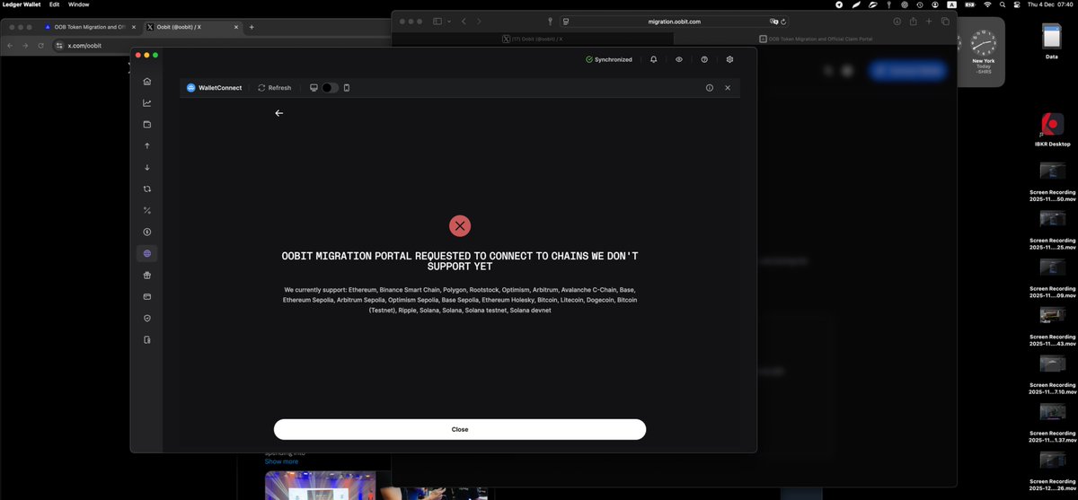
Task: Reload the page in Safari
Action: 784,21
